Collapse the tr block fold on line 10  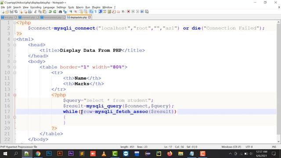(15, 72)
